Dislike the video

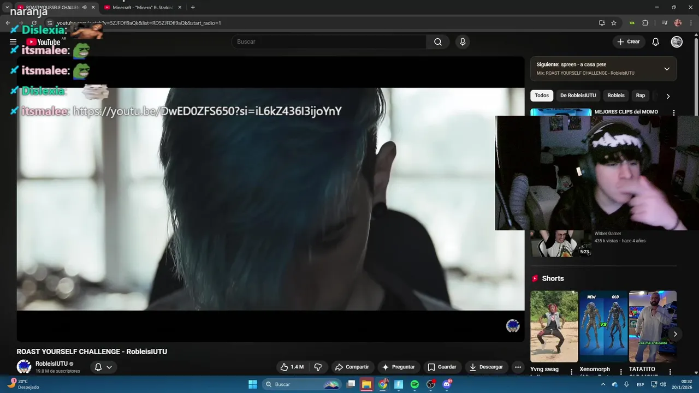(318, 367)
